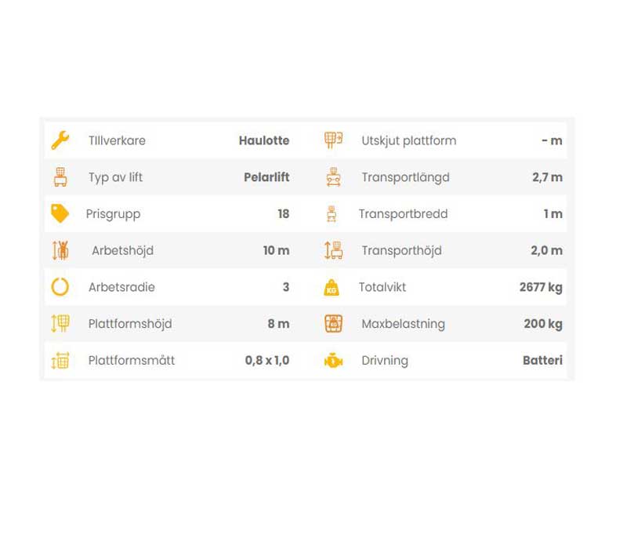The height and width of the screenshot is (549, 627).
Task: Click the price tag icon beside Prisgrupp
Action: (60, 213)
